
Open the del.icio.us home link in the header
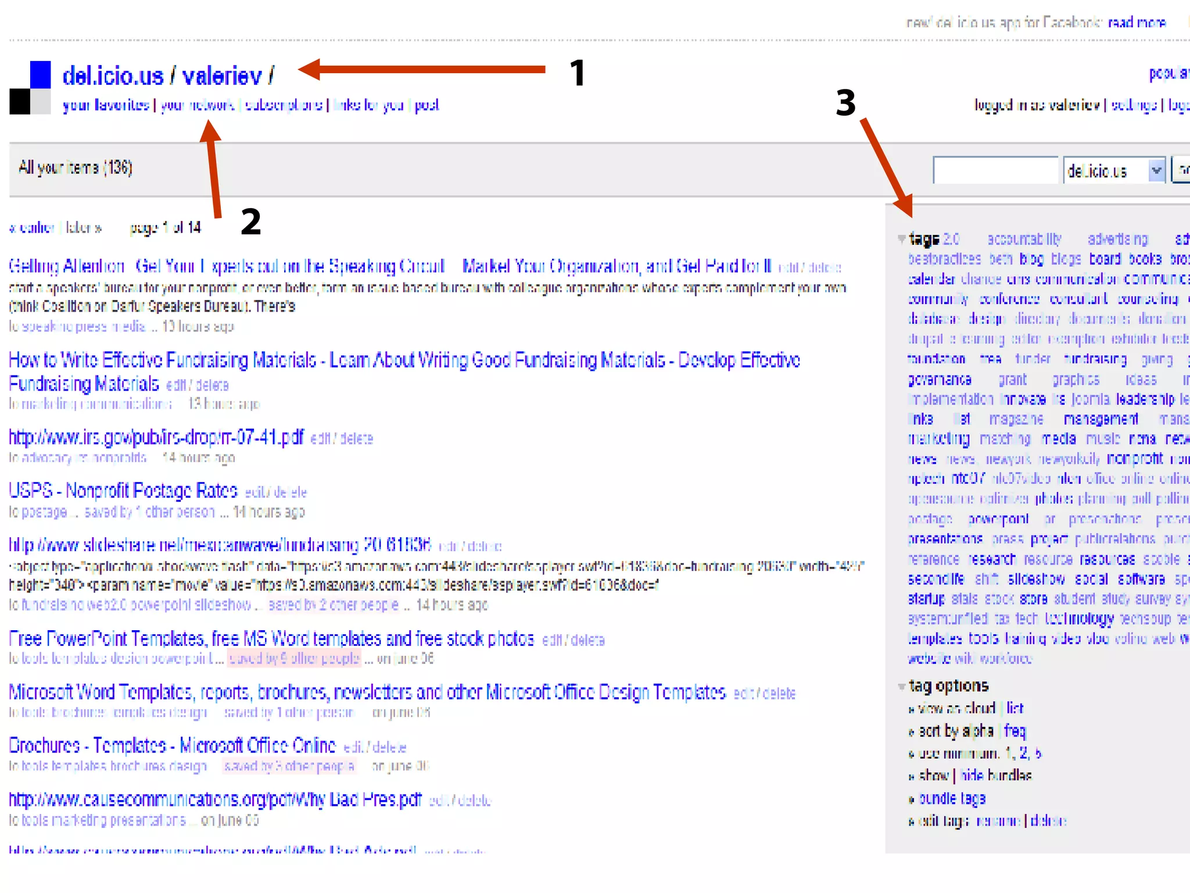(x=113, y=76)
